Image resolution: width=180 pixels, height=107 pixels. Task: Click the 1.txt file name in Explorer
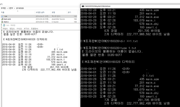point(5,16)
